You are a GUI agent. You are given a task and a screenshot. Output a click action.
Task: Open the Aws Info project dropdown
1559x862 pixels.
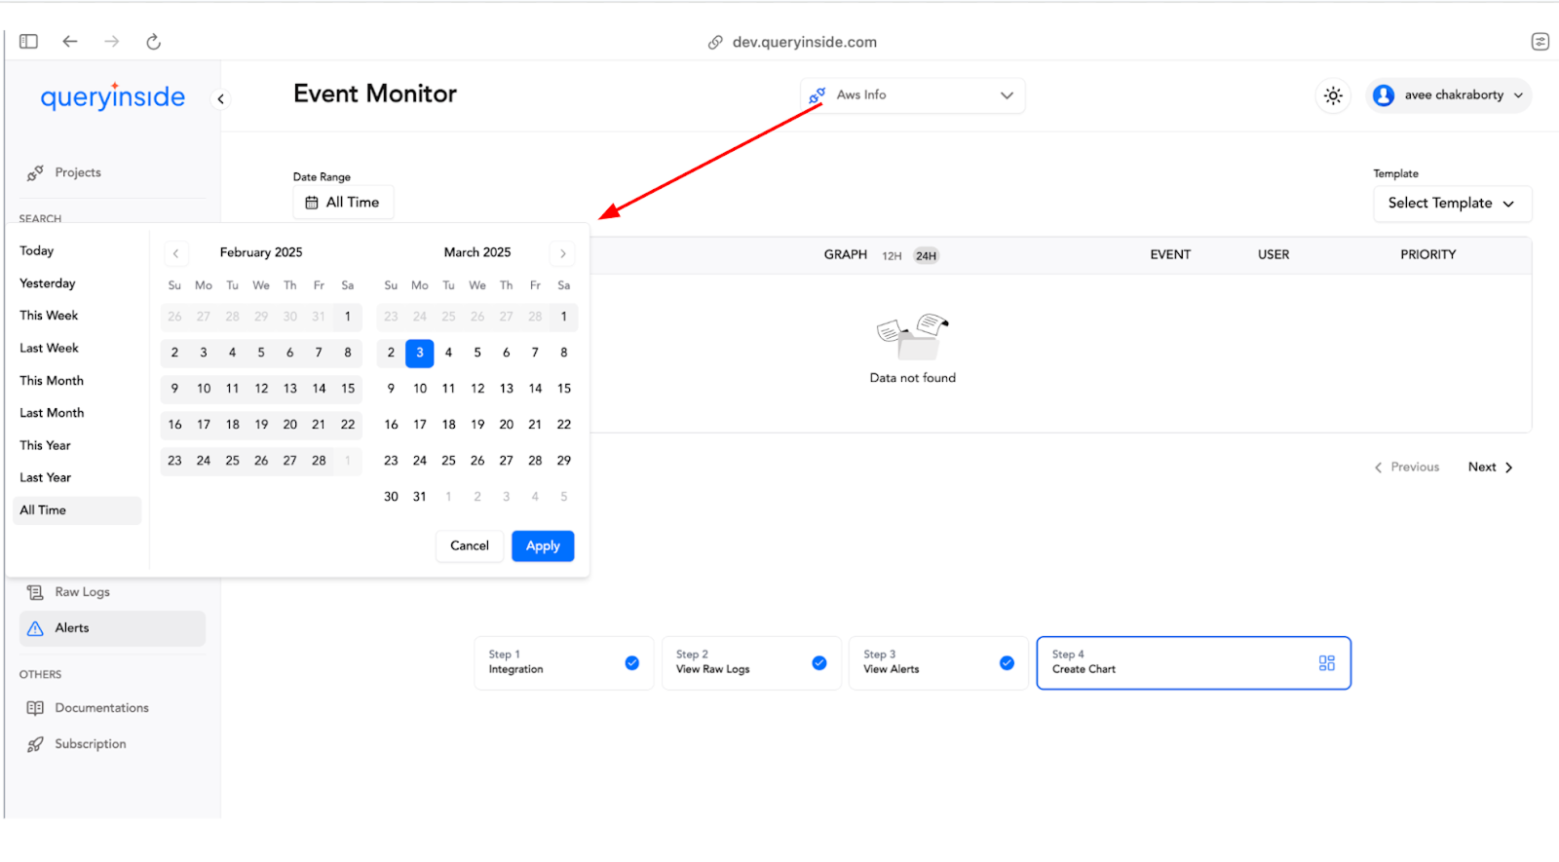(x=913, y=95)
